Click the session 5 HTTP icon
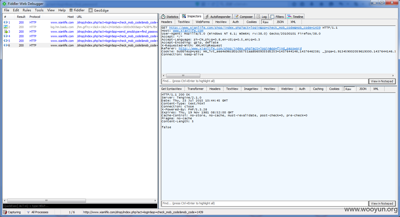 tap(5, 41)
